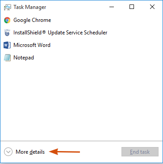The image size is (163, 164).
Task: Click the Task Manager title text
Action: (30, 7)
